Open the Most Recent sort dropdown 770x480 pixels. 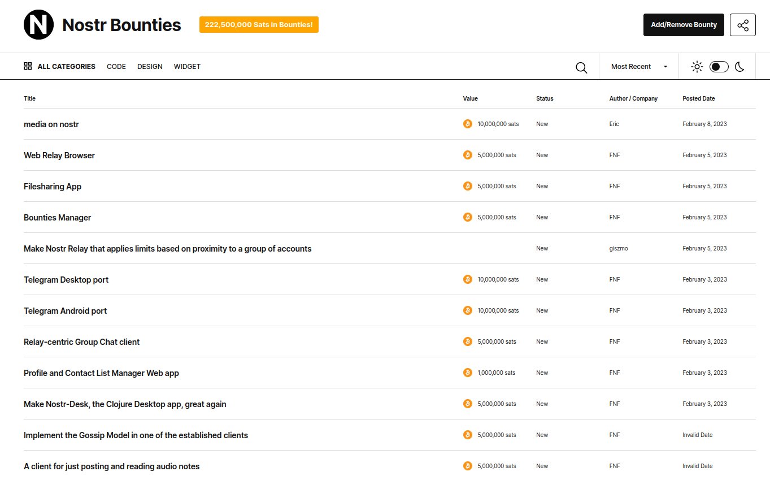pos(640,67)
